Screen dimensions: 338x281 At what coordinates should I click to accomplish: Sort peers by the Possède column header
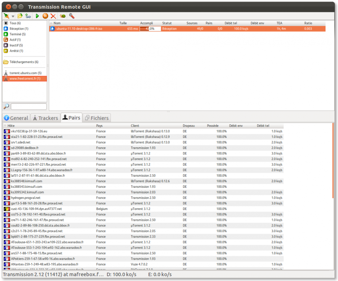[x=213, y=126]
